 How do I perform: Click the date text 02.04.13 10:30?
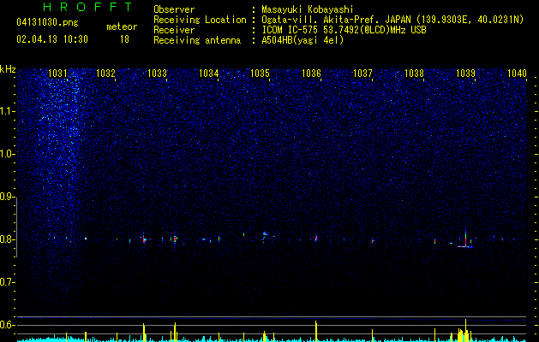[x=52, y=39]
